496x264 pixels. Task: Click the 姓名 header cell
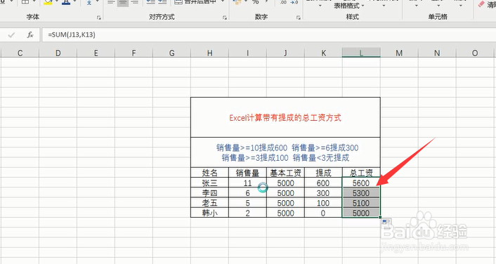(210, 173)
